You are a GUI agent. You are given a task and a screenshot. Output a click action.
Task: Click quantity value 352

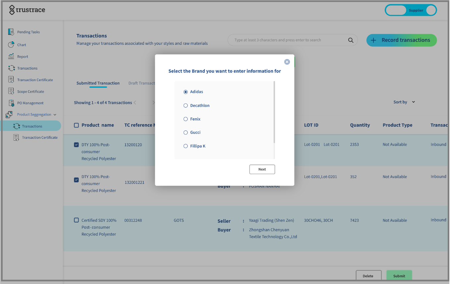click(353, 177)
